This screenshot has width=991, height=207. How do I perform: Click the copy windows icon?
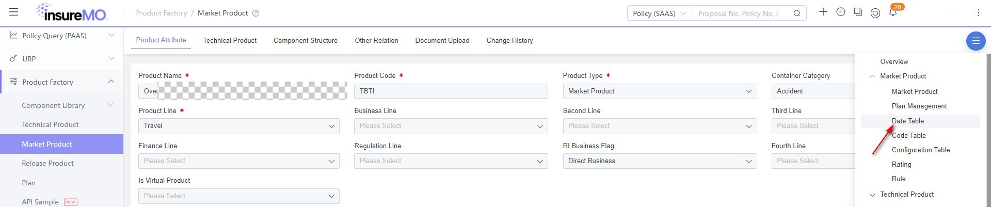[x=858, y=12]
